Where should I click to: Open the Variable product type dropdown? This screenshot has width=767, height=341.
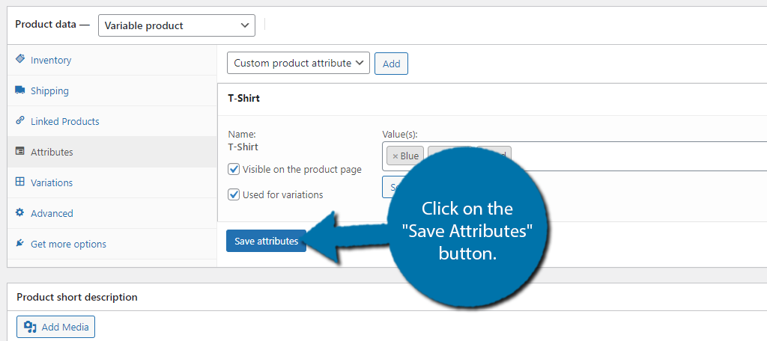(x=176, y=25)
